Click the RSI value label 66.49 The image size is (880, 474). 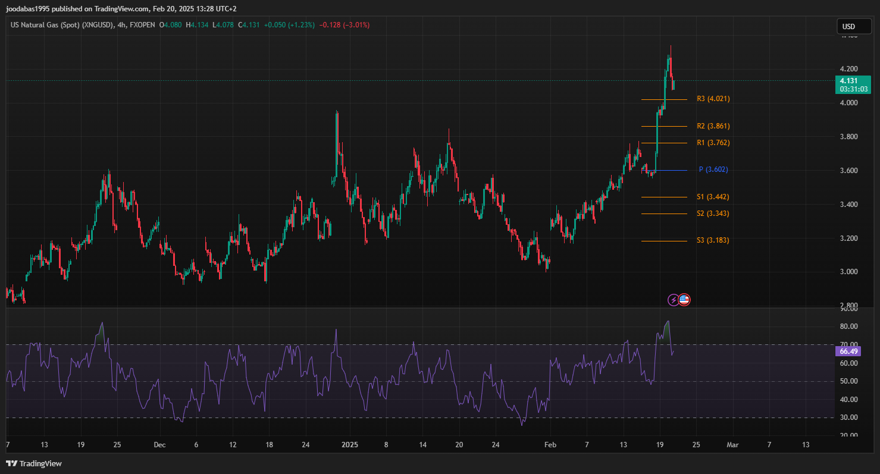click(848, 352)
